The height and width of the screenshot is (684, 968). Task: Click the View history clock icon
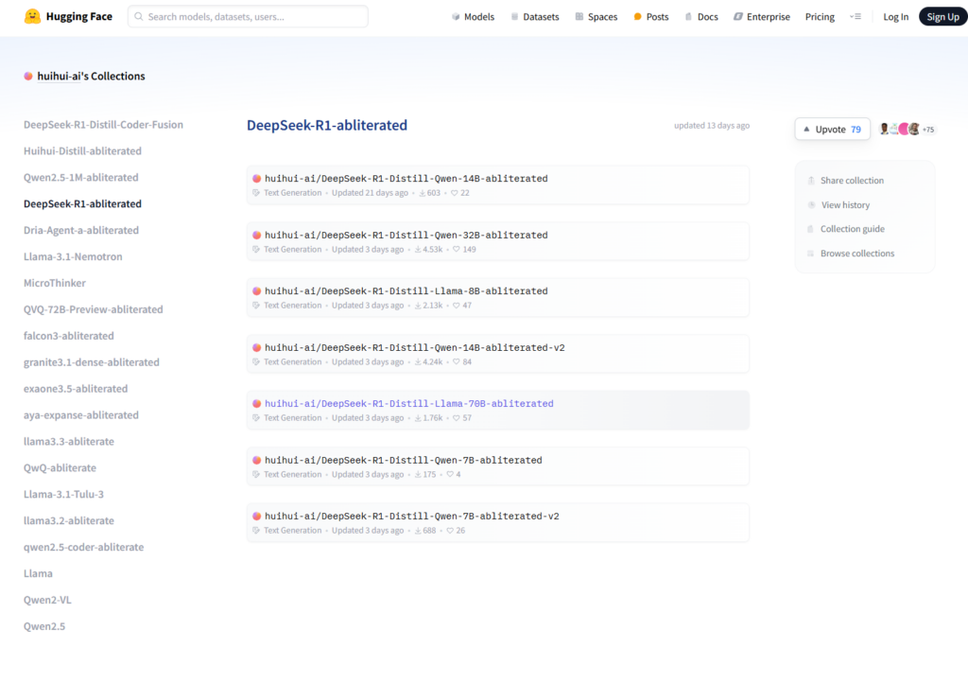point(811,205)
